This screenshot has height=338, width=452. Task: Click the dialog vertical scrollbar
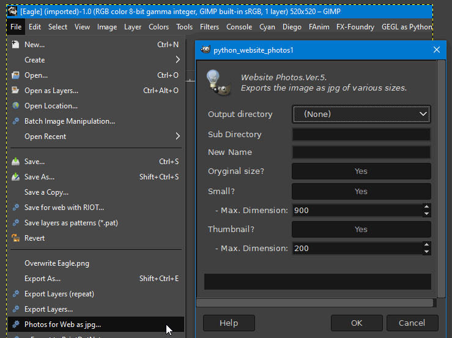click(441, 179)
